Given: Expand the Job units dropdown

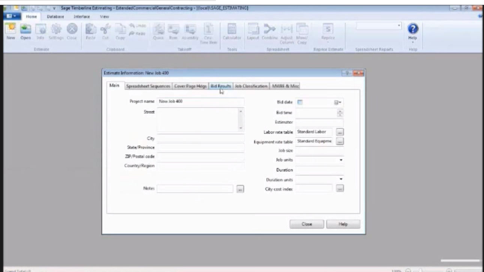Looking at the screenshot, I should (341, 160).
